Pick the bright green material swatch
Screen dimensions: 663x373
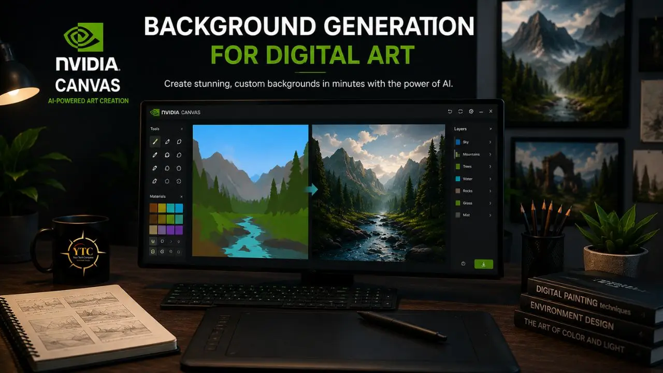pyautogui.click(x=170, y=219)
